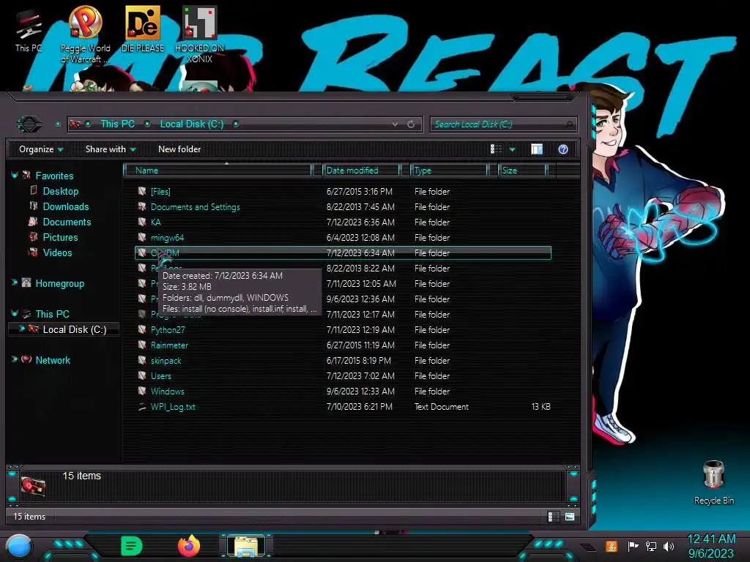Open HOOKED ON XONIX desktop shortcut

click(199, 34)
